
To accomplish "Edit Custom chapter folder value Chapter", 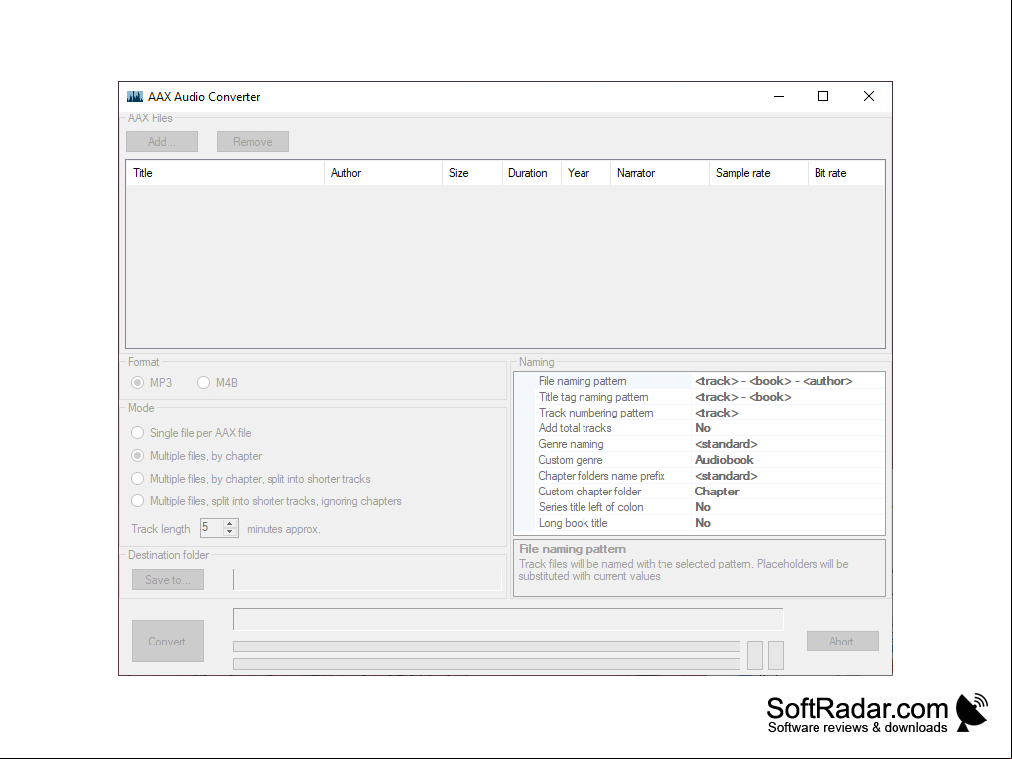I will 788,492.
